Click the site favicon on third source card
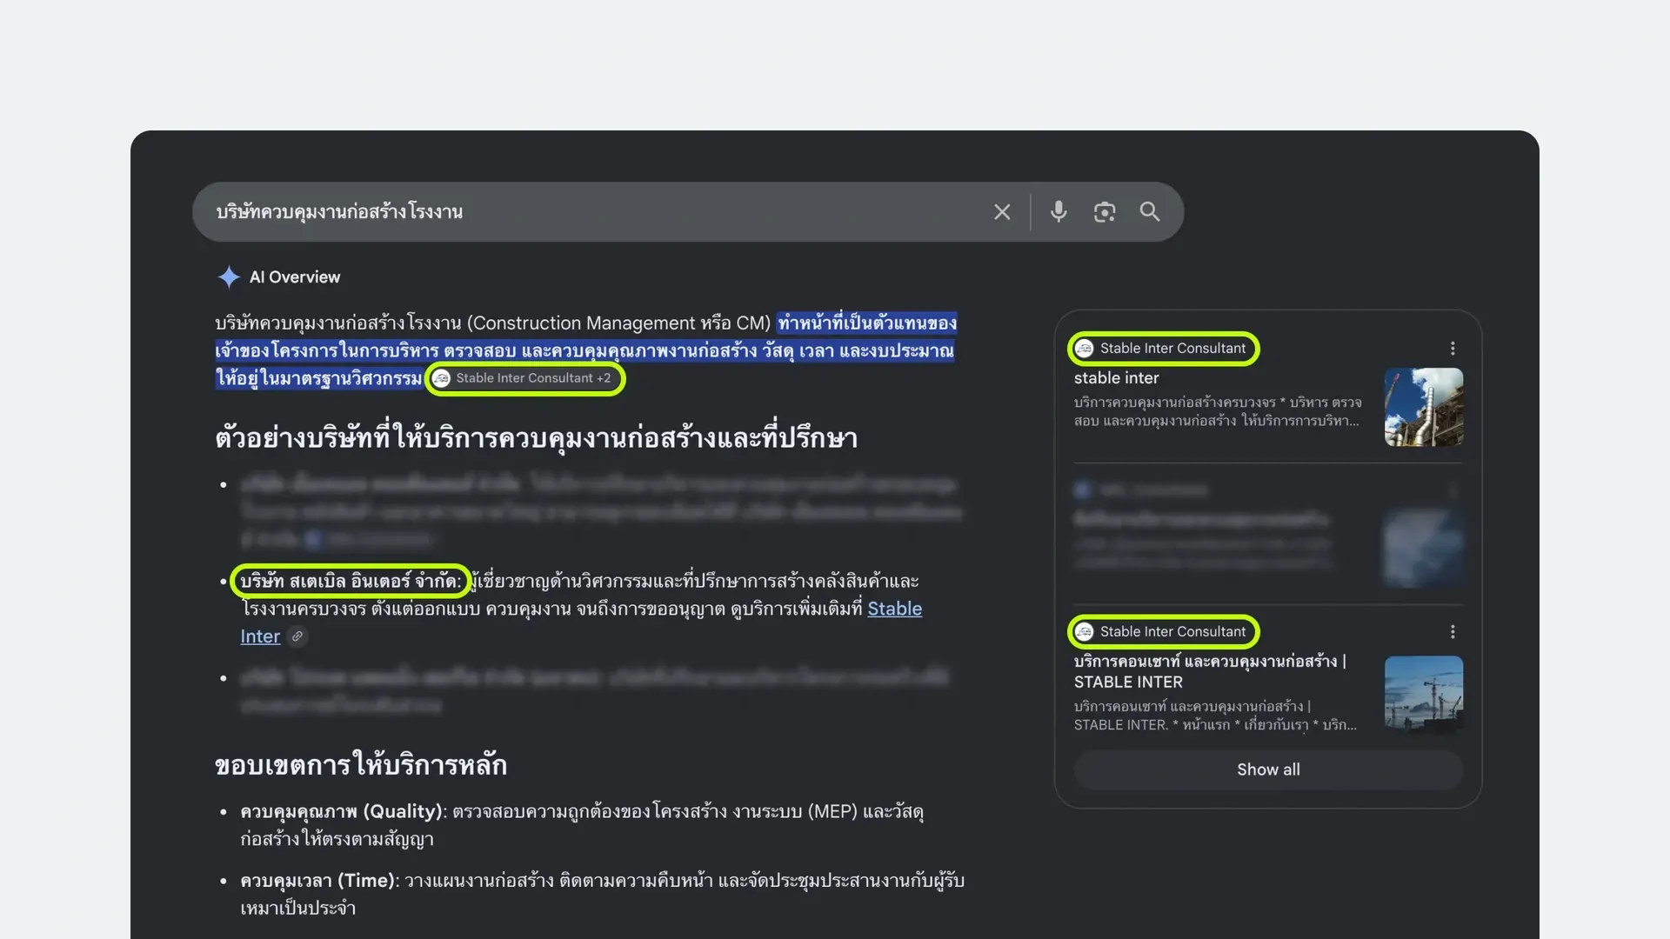This screenshot has width=1670, height=939. (1084, 632)
